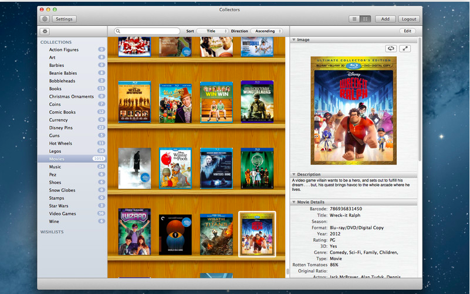470x294 pixels.
Task: Select the Action Figures collection
Action: [x=72, y=50]
